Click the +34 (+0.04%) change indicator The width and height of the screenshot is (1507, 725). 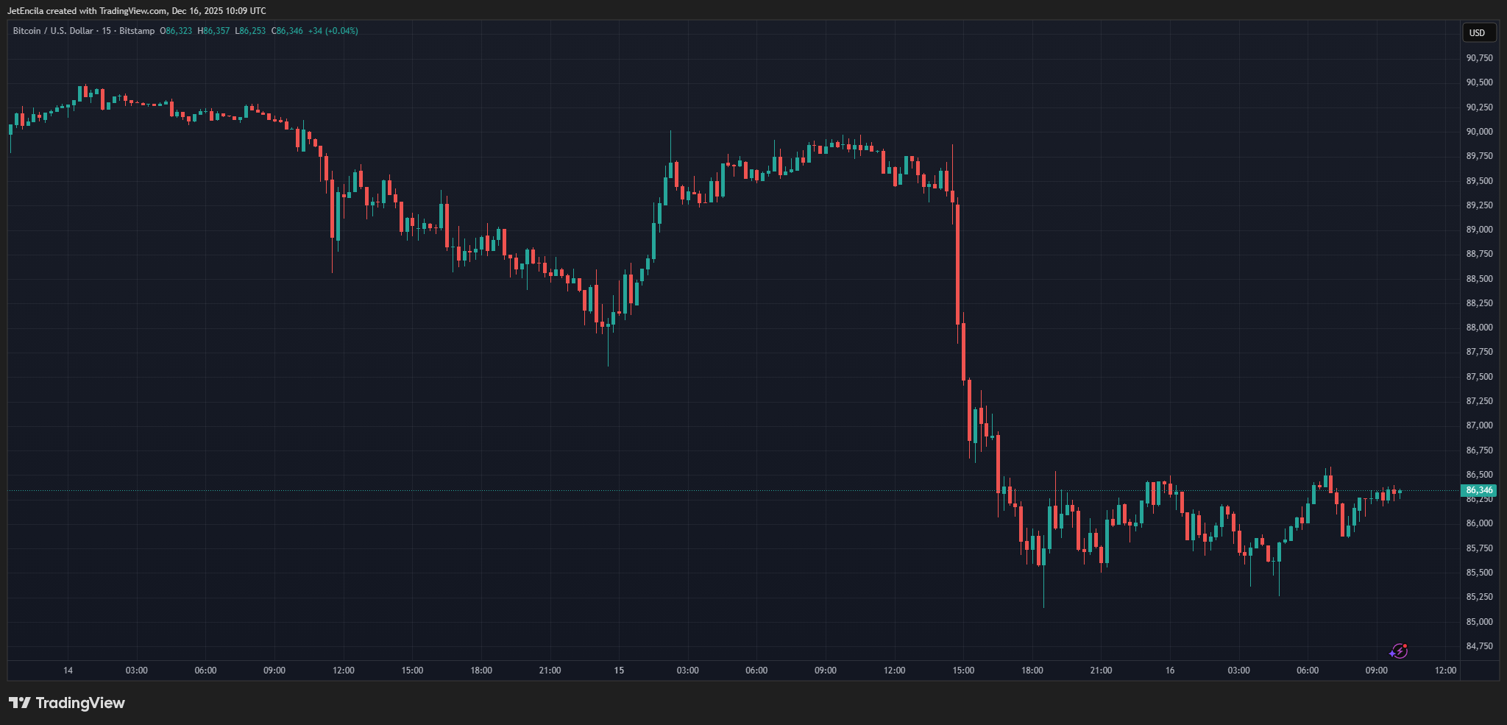(333, 31)
